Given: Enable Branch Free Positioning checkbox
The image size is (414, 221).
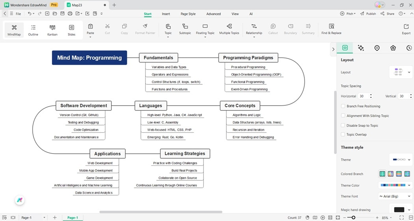Looking at the screenshot, I should click(343, 106).
